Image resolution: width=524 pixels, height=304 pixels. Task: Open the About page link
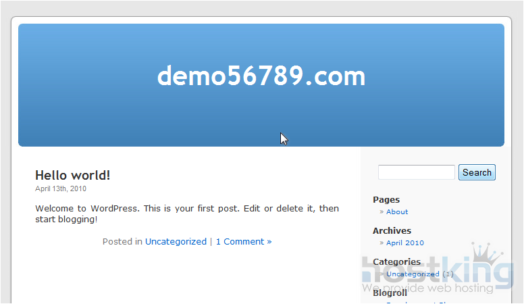tap(397, 212)
